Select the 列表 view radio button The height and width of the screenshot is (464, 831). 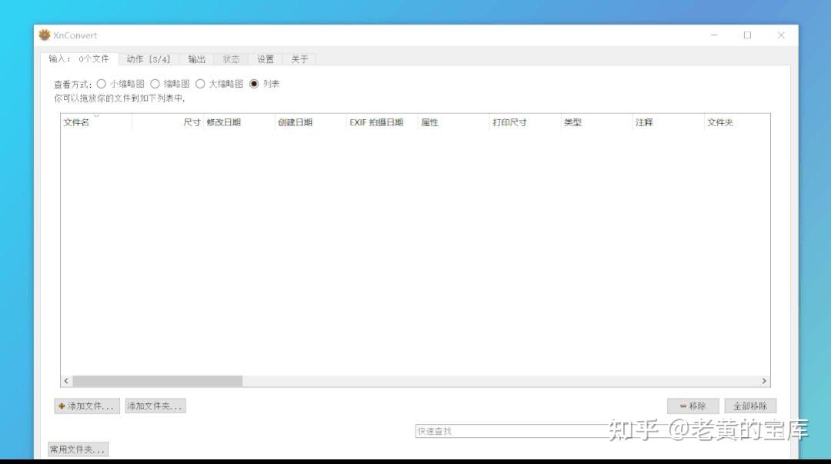pos(254,84)
